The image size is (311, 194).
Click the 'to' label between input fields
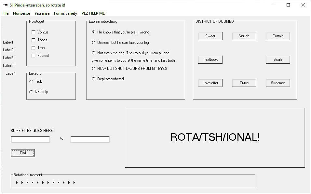(x=62, y=138)
